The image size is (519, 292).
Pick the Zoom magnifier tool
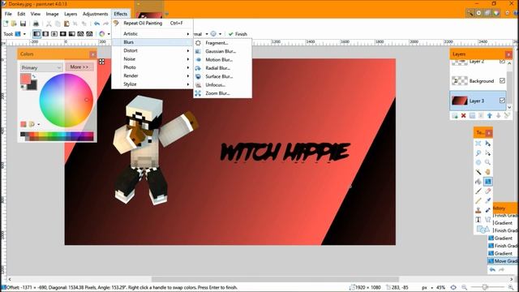[x=488, y=162]
